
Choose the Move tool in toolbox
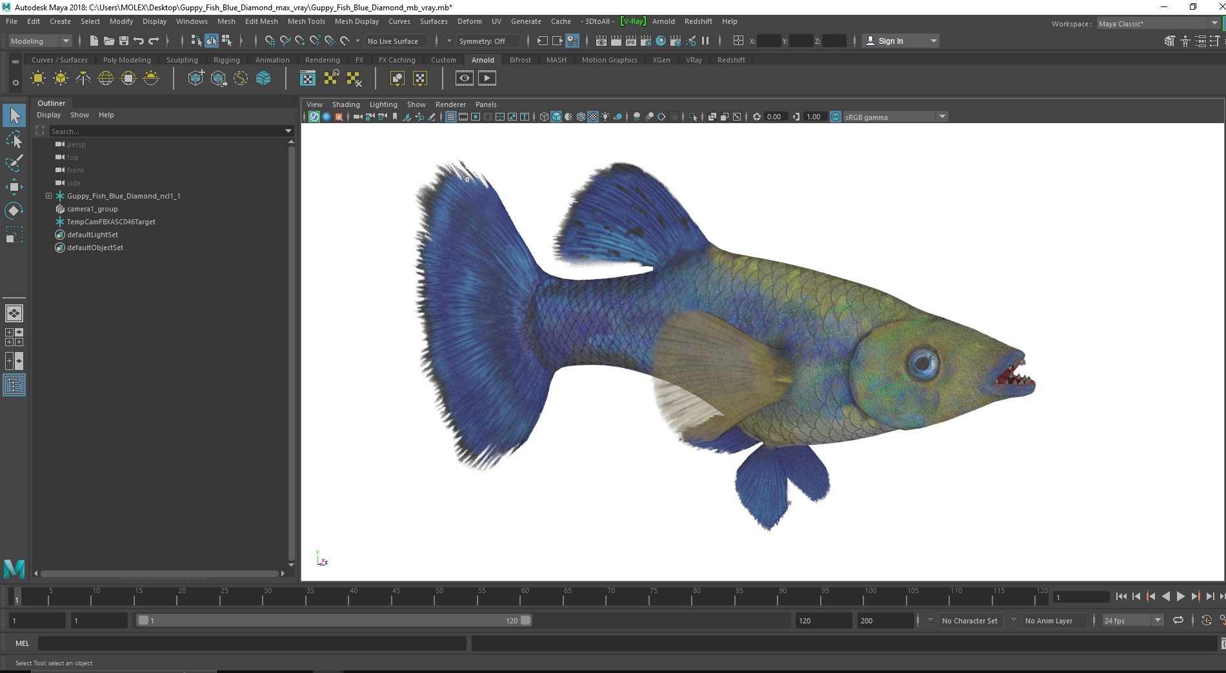pos(14,187)
